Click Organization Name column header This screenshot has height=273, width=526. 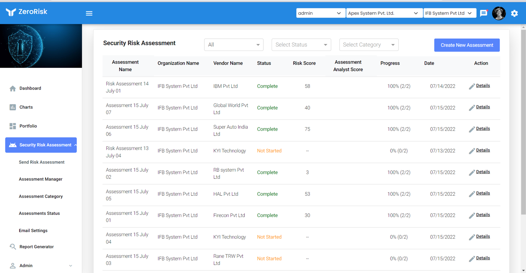click(x=178, y=64)
